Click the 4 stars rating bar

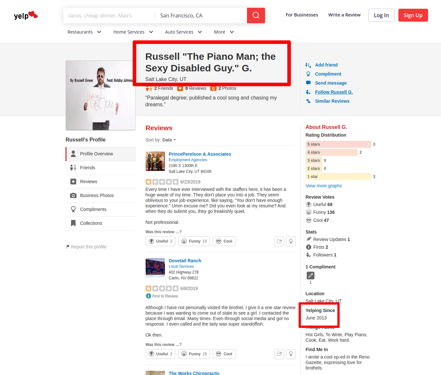coord(332,152)
